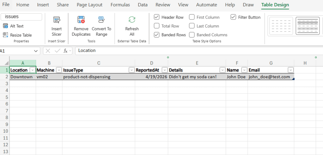Open the Help tab
Screen dimensions: 323x155
click(x=230, y=5)
